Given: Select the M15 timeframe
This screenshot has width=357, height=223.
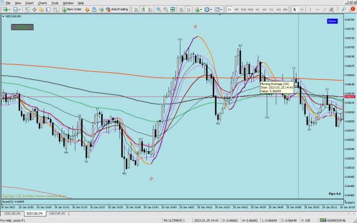Looking at the screenshot, I should (243, 10).
